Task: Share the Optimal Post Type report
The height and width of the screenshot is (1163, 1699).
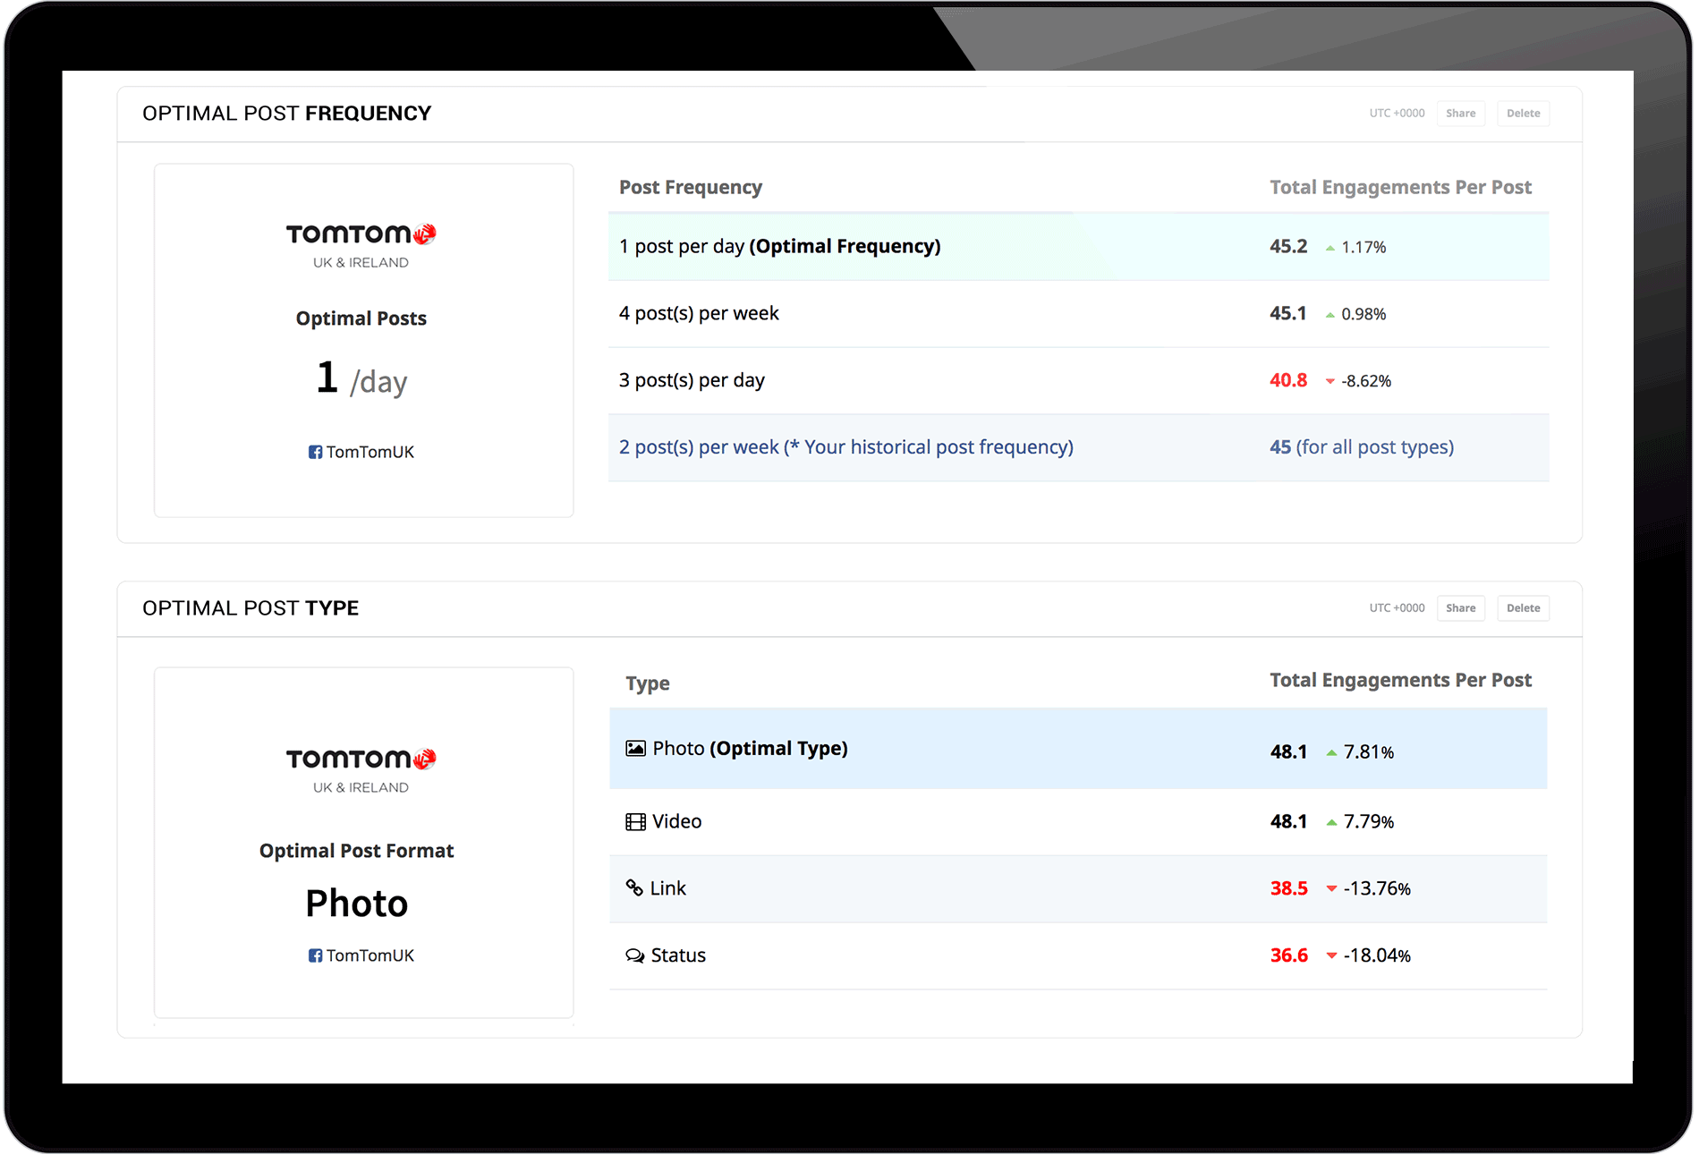Action: pos(1460,608)
